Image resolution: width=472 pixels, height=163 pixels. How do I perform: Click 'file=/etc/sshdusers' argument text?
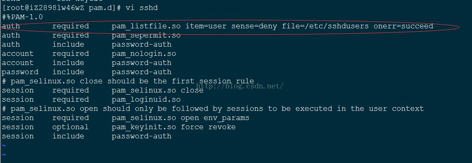click(x=325, y=26)
